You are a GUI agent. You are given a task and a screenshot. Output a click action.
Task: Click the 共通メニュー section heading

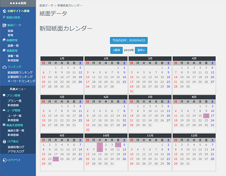18,89
